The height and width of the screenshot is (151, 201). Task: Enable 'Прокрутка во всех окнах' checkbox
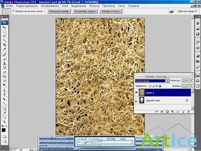click(13, 11)
